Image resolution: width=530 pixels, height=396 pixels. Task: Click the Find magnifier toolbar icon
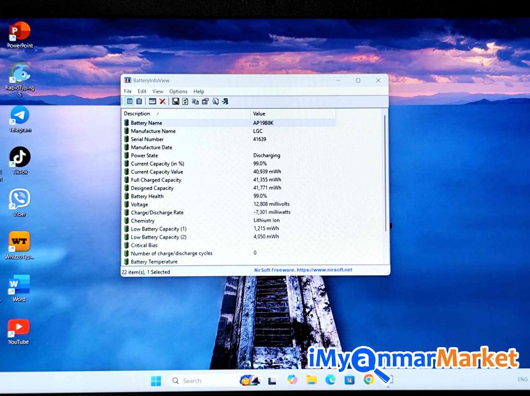point(215,101)
